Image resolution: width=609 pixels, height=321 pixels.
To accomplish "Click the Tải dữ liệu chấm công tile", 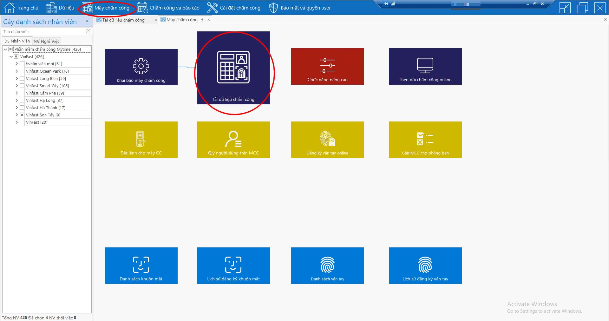I will (233, 68).
